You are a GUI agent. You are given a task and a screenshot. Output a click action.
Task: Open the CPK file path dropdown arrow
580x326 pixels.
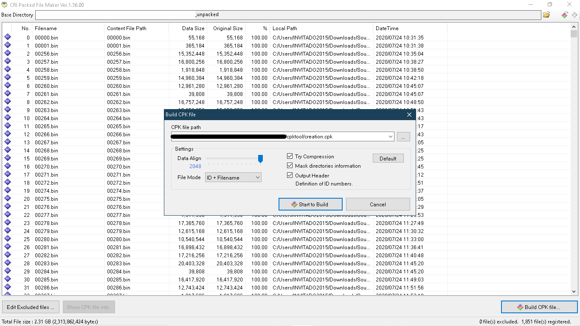point(391,137)
